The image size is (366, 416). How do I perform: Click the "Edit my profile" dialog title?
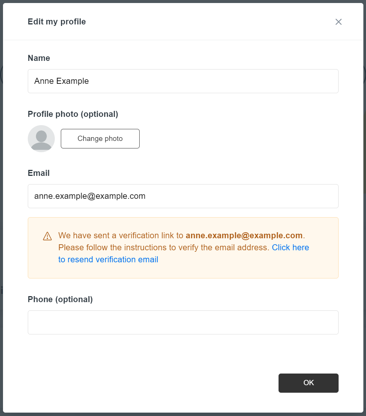click(57, 22)
